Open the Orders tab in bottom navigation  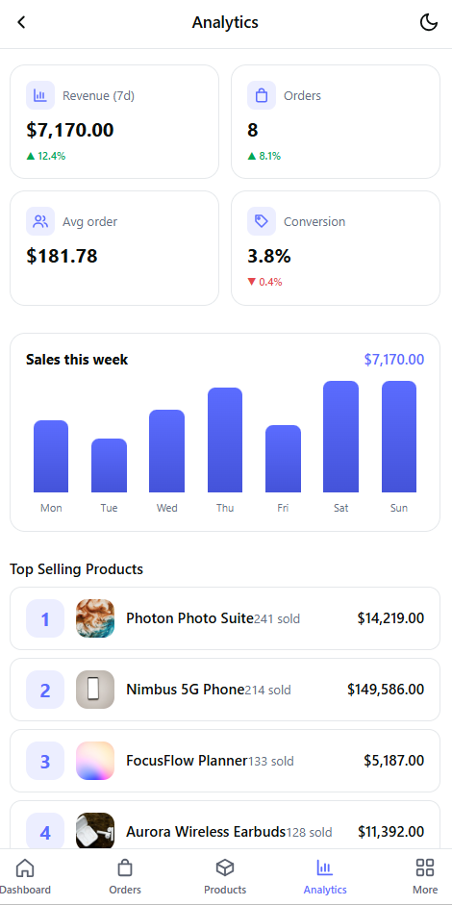[125, 876]
